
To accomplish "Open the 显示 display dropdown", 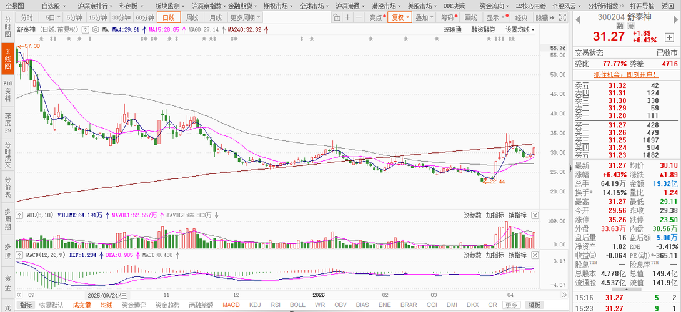I will [495, 18].
